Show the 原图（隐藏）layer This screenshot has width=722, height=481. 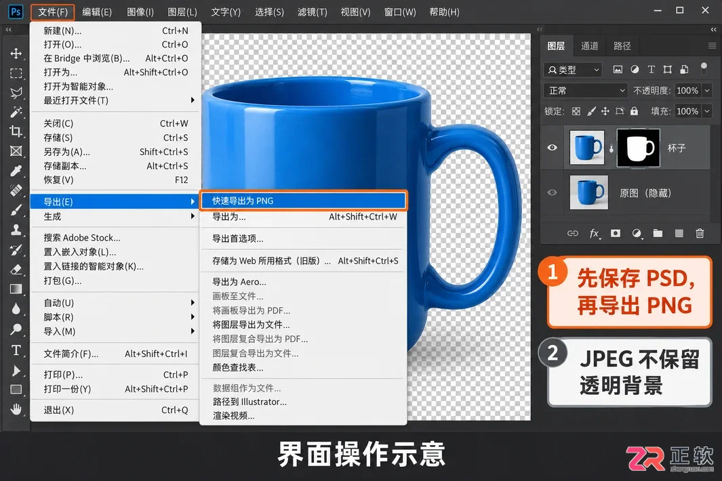tap(552, 192)
